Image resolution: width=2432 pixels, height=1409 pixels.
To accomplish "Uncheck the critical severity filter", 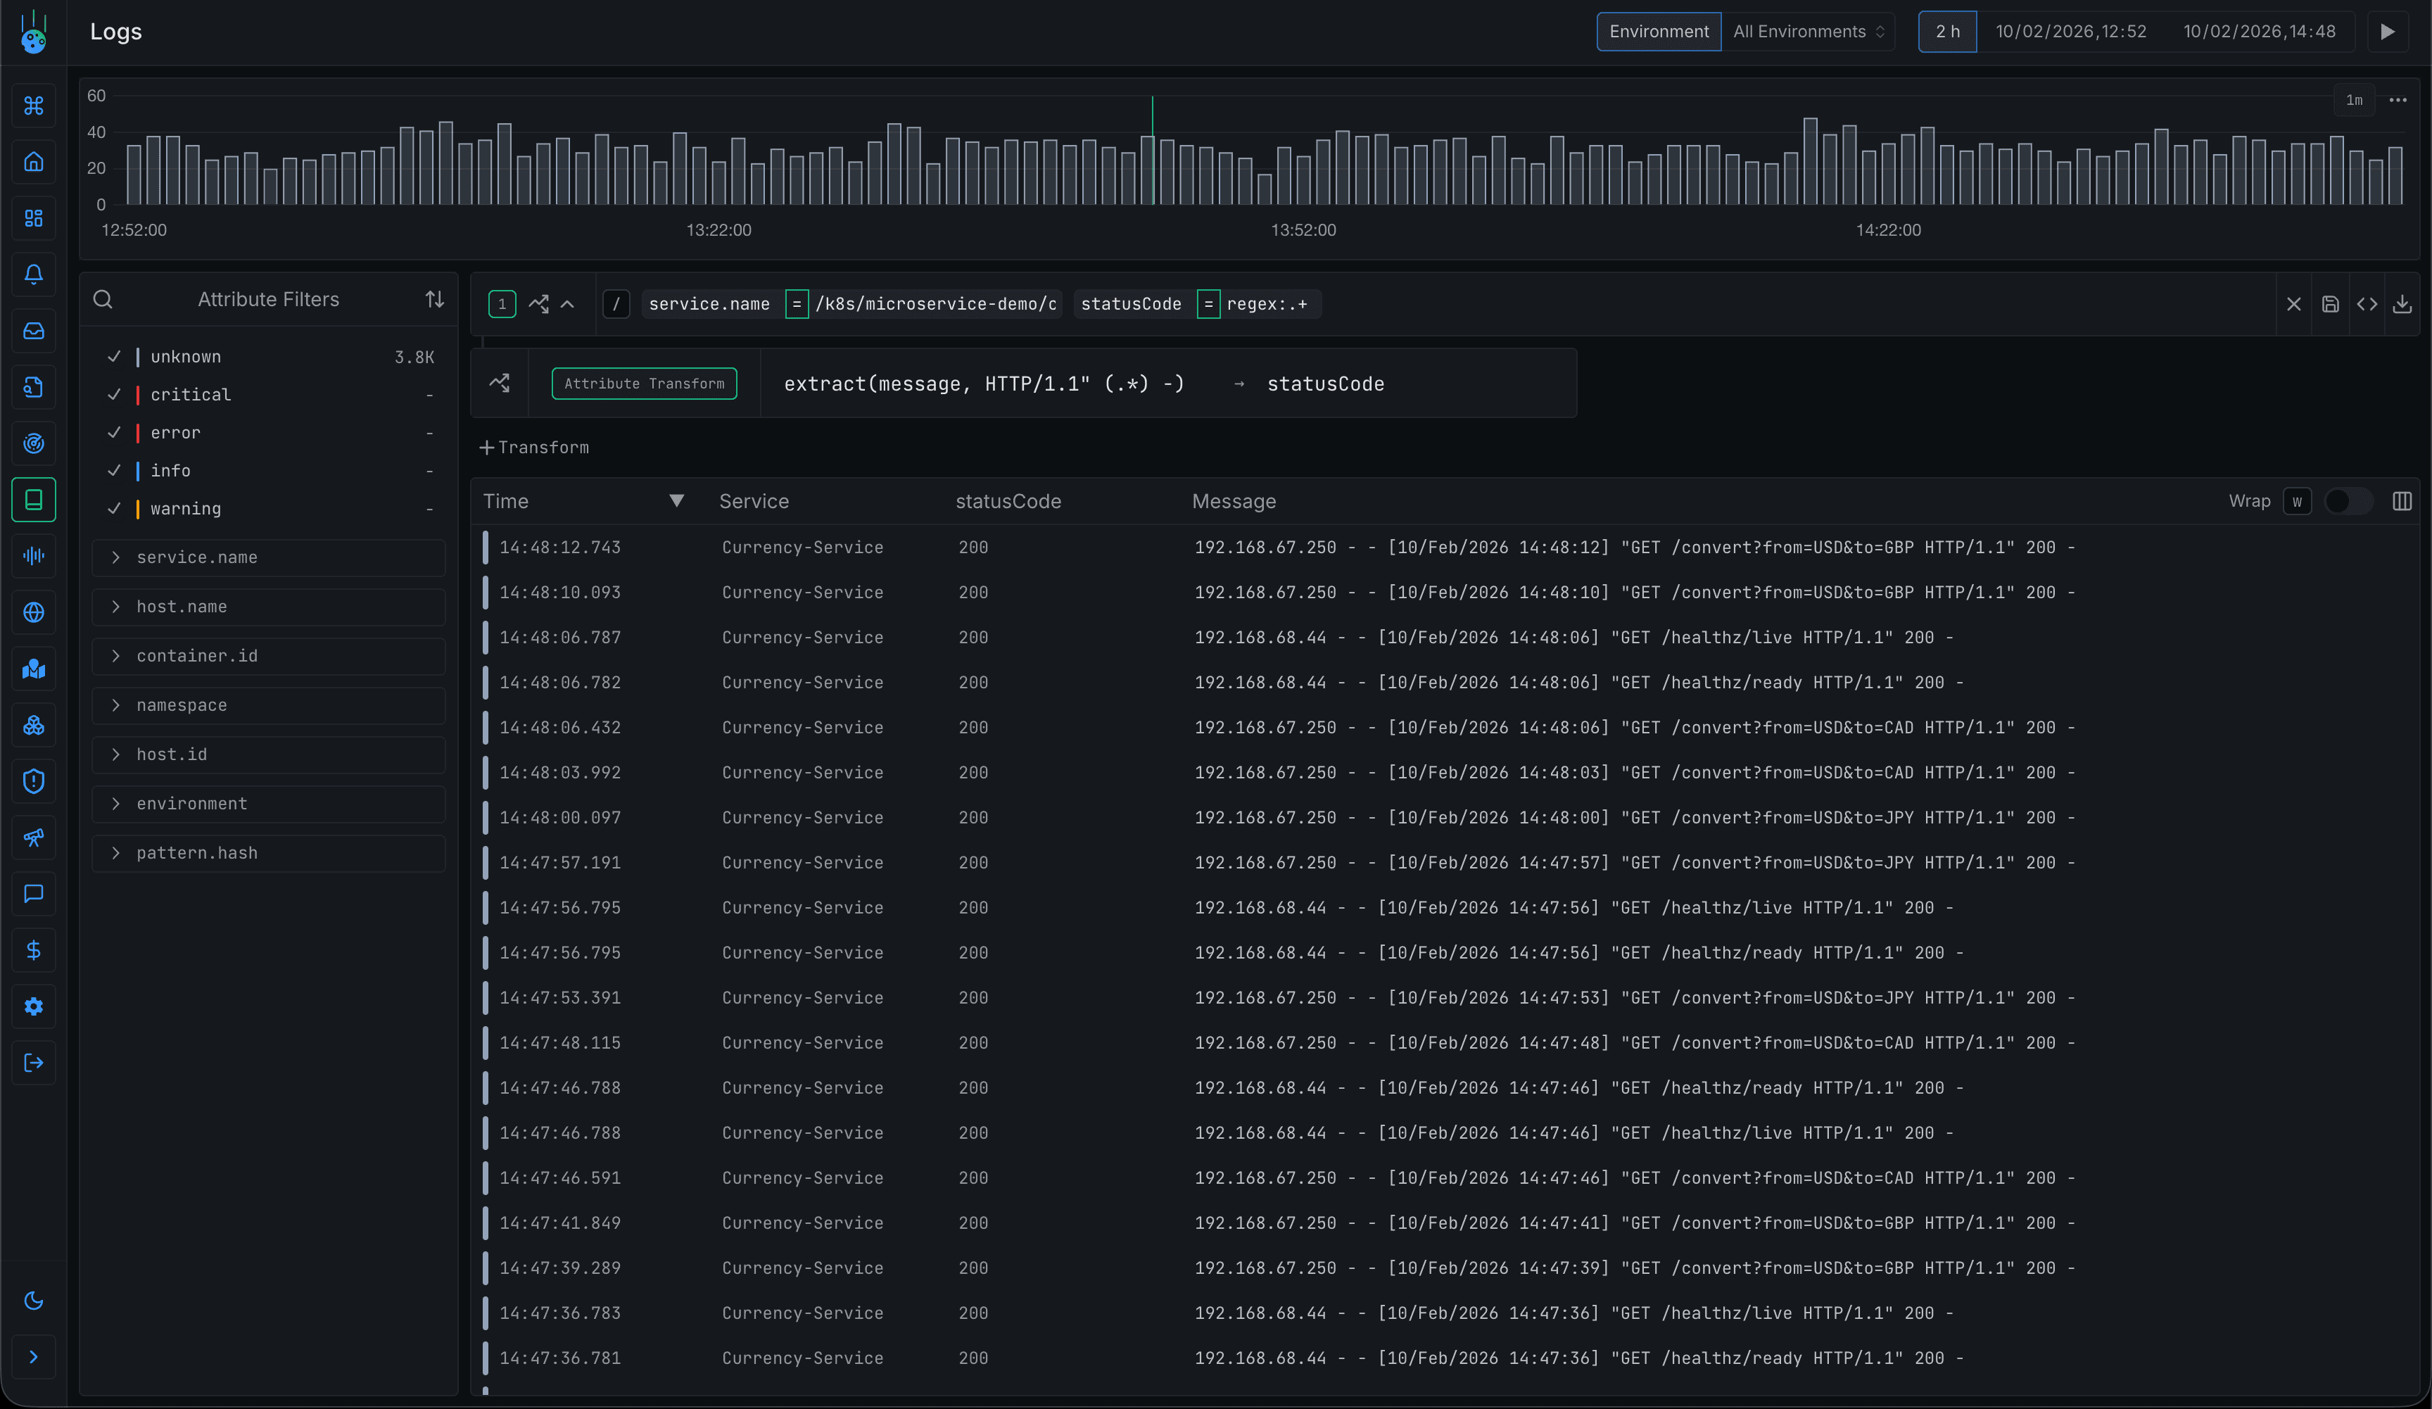I will tap(115, 395).
